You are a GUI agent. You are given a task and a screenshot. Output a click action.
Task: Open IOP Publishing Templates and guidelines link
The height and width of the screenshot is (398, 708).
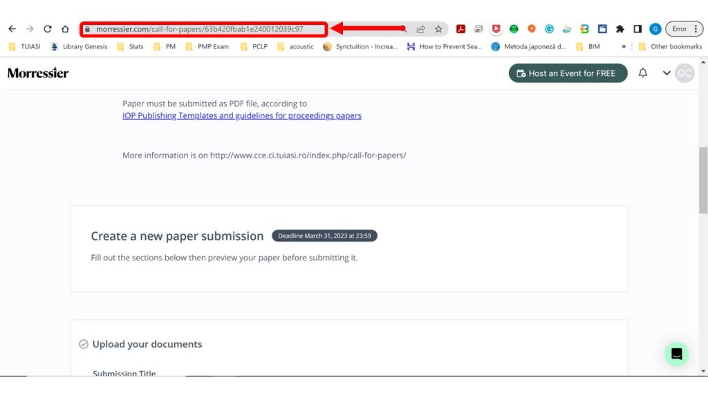pos(242,115)
